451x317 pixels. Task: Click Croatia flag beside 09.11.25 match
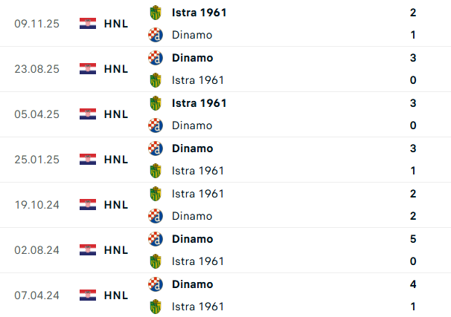point(88,23)
